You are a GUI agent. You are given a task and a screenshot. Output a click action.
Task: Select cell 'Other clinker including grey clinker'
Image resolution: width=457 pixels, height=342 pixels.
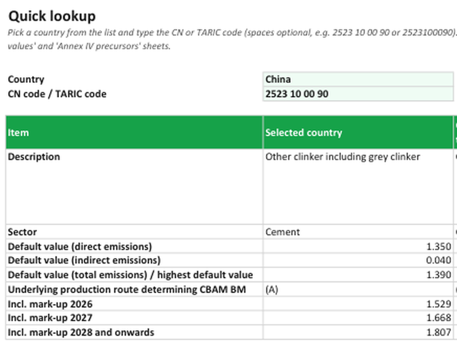[x=358, y=186]
